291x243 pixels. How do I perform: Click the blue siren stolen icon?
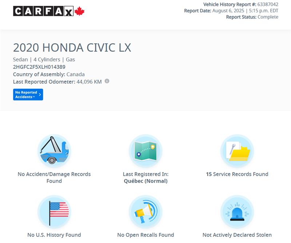pyautogui.click(x=237, y=212)
